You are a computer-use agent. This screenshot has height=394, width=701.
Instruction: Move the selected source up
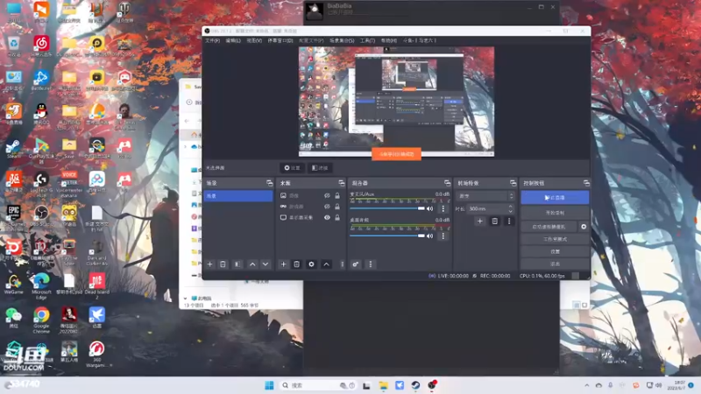pos(326,264)
